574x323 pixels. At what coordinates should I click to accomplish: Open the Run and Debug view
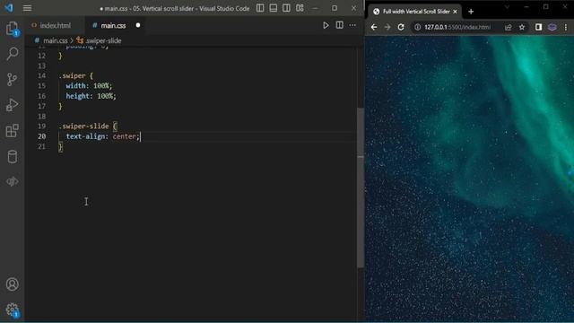(x=12, y=105)
